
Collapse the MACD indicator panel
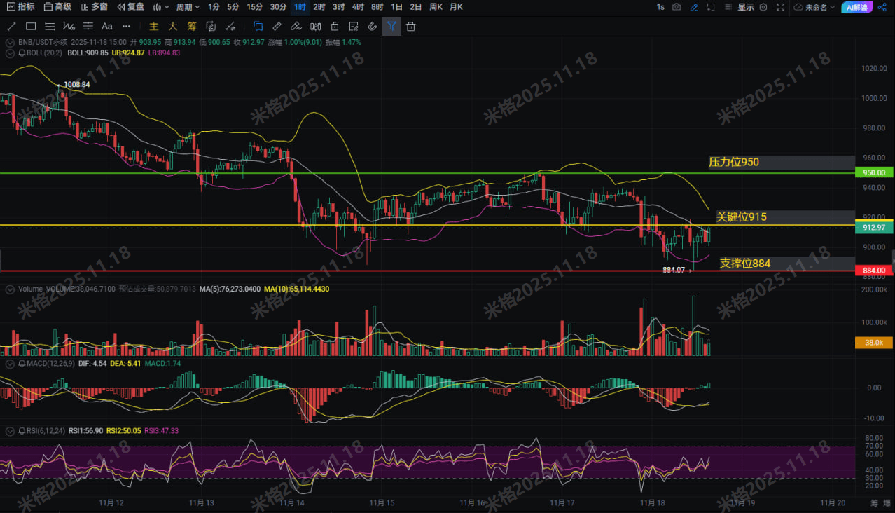pos(11,364)
